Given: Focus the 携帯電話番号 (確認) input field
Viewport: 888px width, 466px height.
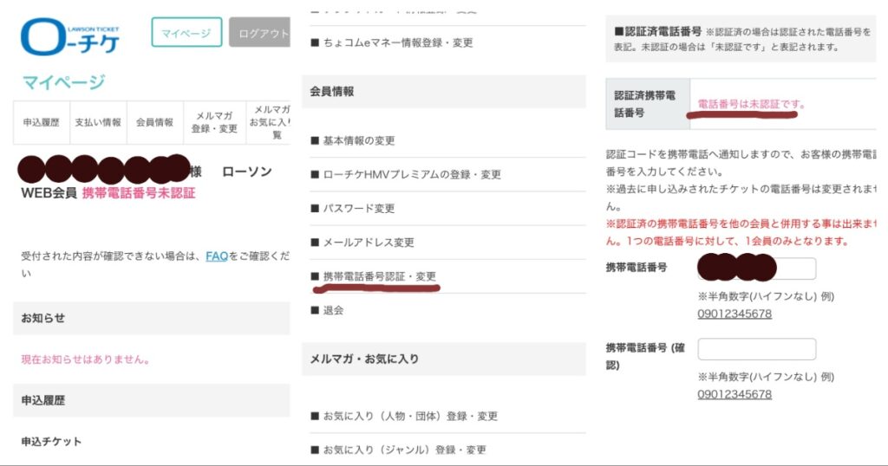Looking at the screenshot, I should (756, 349).
